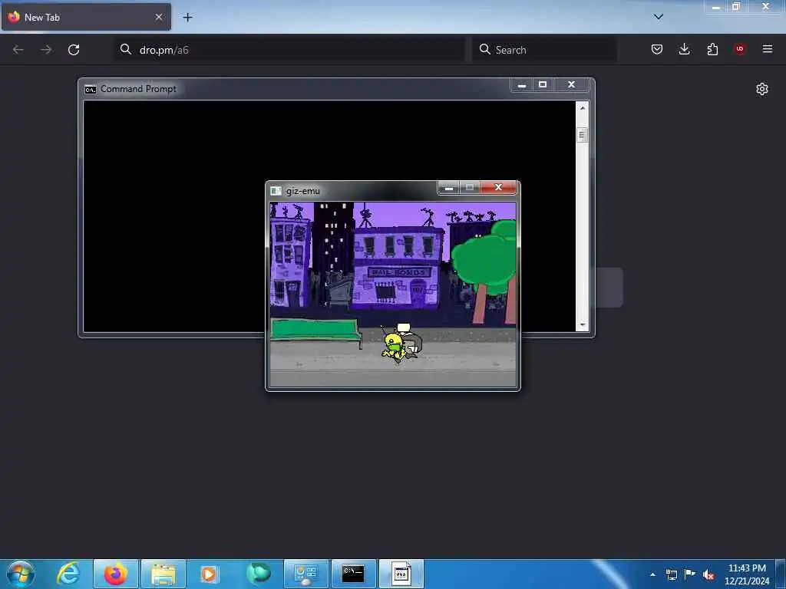The image size is (786, 589).
Task: Click the Command Prompt title bar icon
Action: click(x=91, y=90)
